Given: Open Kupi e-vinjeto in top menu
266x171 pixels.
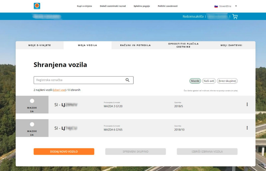Looking at the screenshot, I should 84,6.
